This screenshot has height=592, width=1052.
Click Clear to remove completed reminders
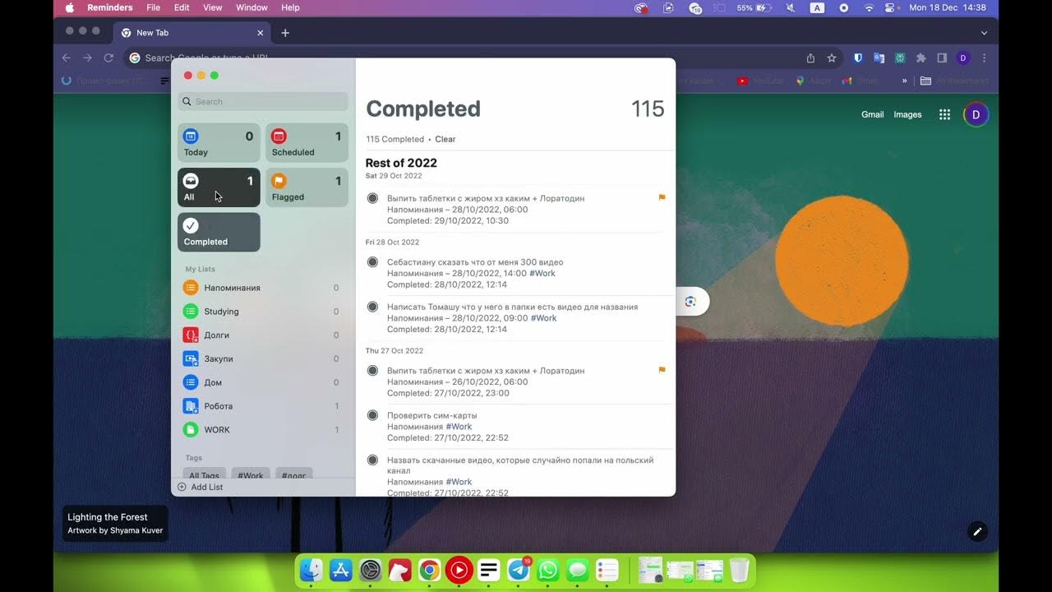[445, 139]
